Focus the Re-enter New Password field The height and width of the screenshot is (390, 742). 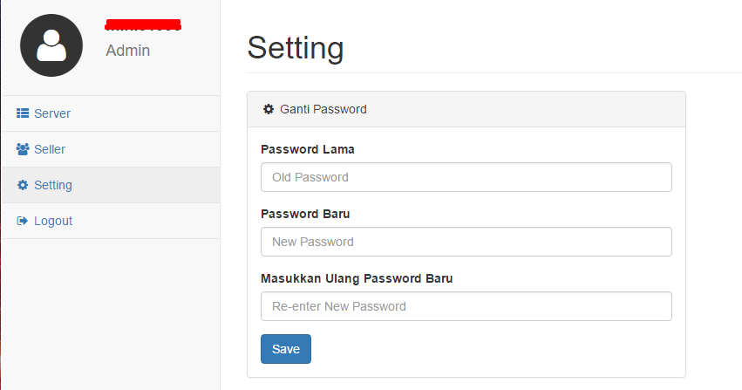pos(466,306)
